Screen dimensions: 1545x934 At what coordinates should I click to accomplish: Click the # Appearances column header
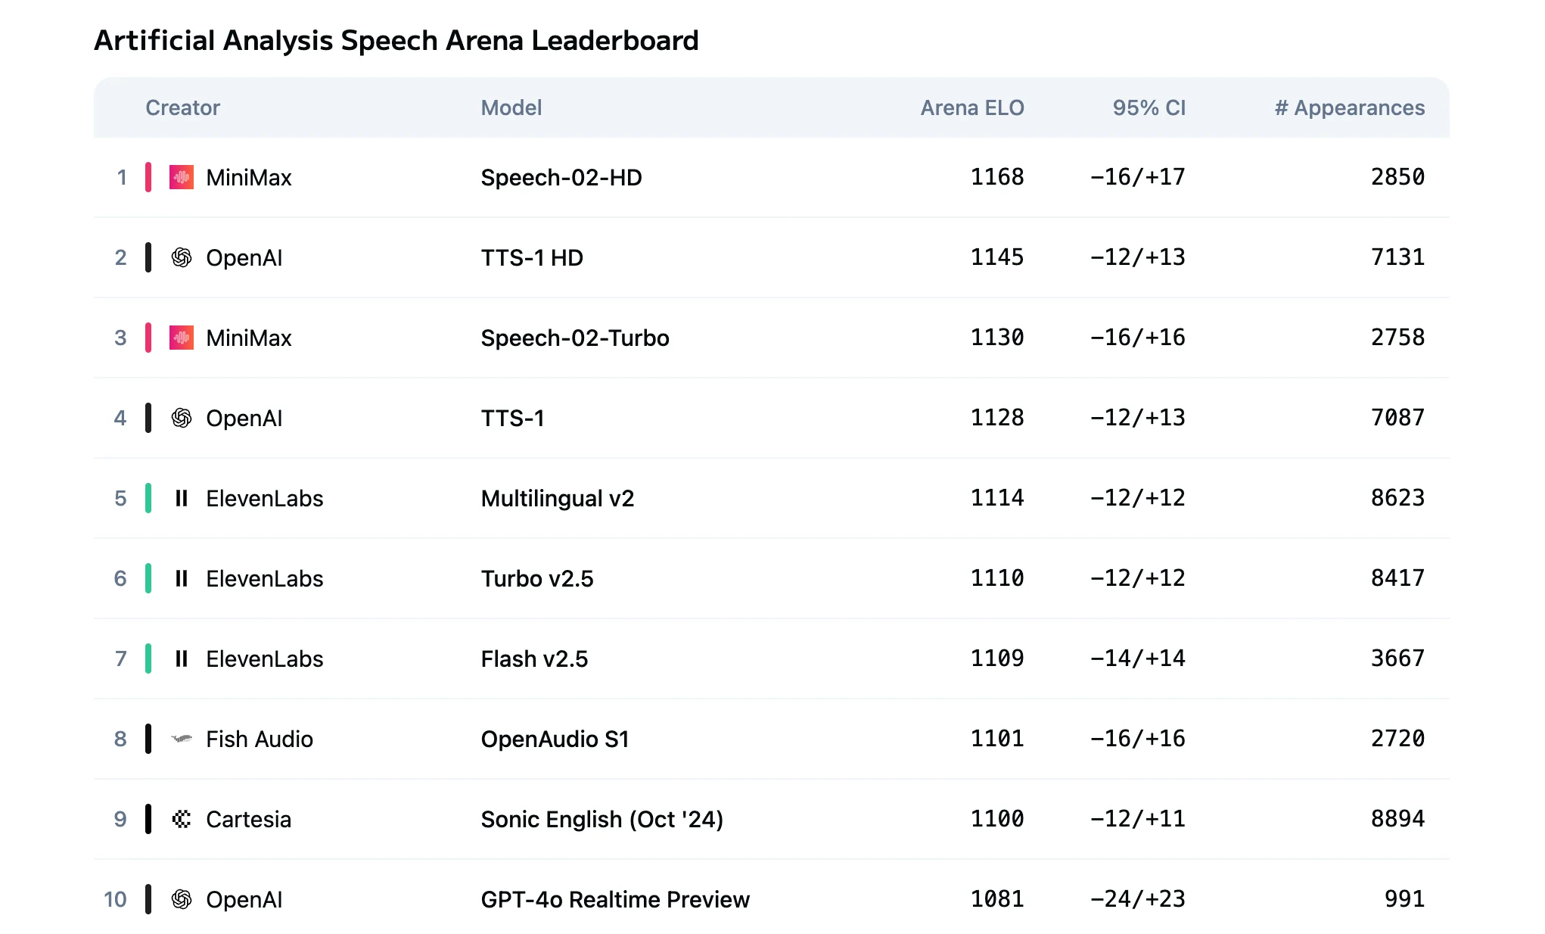pos(1349,107)
